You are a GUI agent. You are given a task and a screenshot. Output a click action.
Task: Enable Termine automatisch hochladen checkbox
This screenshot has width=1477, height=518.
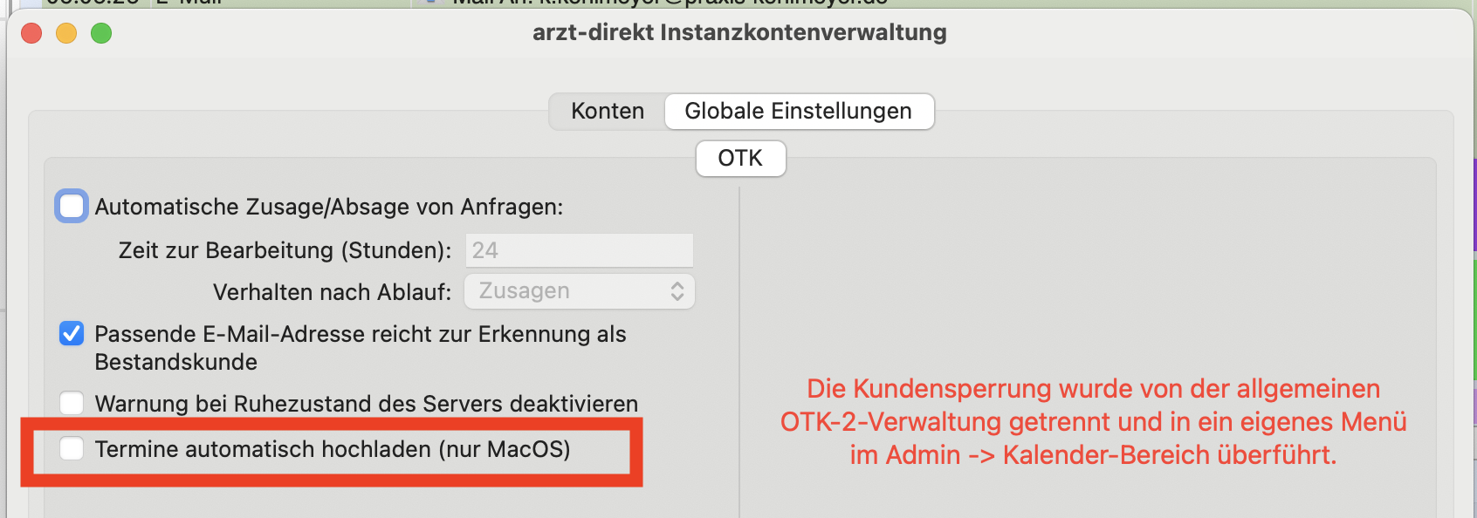[x=72, y=449]
